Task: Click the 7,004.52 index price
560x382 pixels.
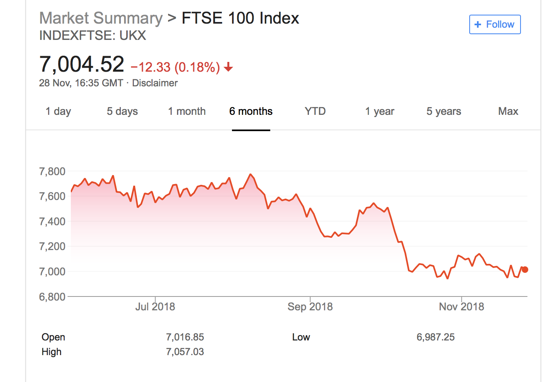Action: click(82, 64)
